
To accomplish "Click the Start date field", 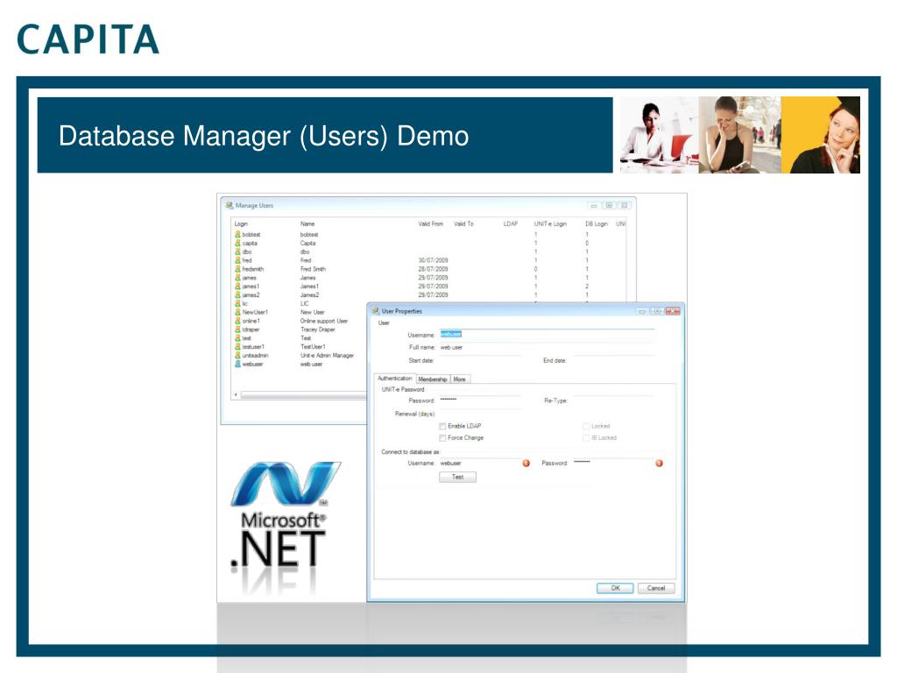I will pos(479,360).
